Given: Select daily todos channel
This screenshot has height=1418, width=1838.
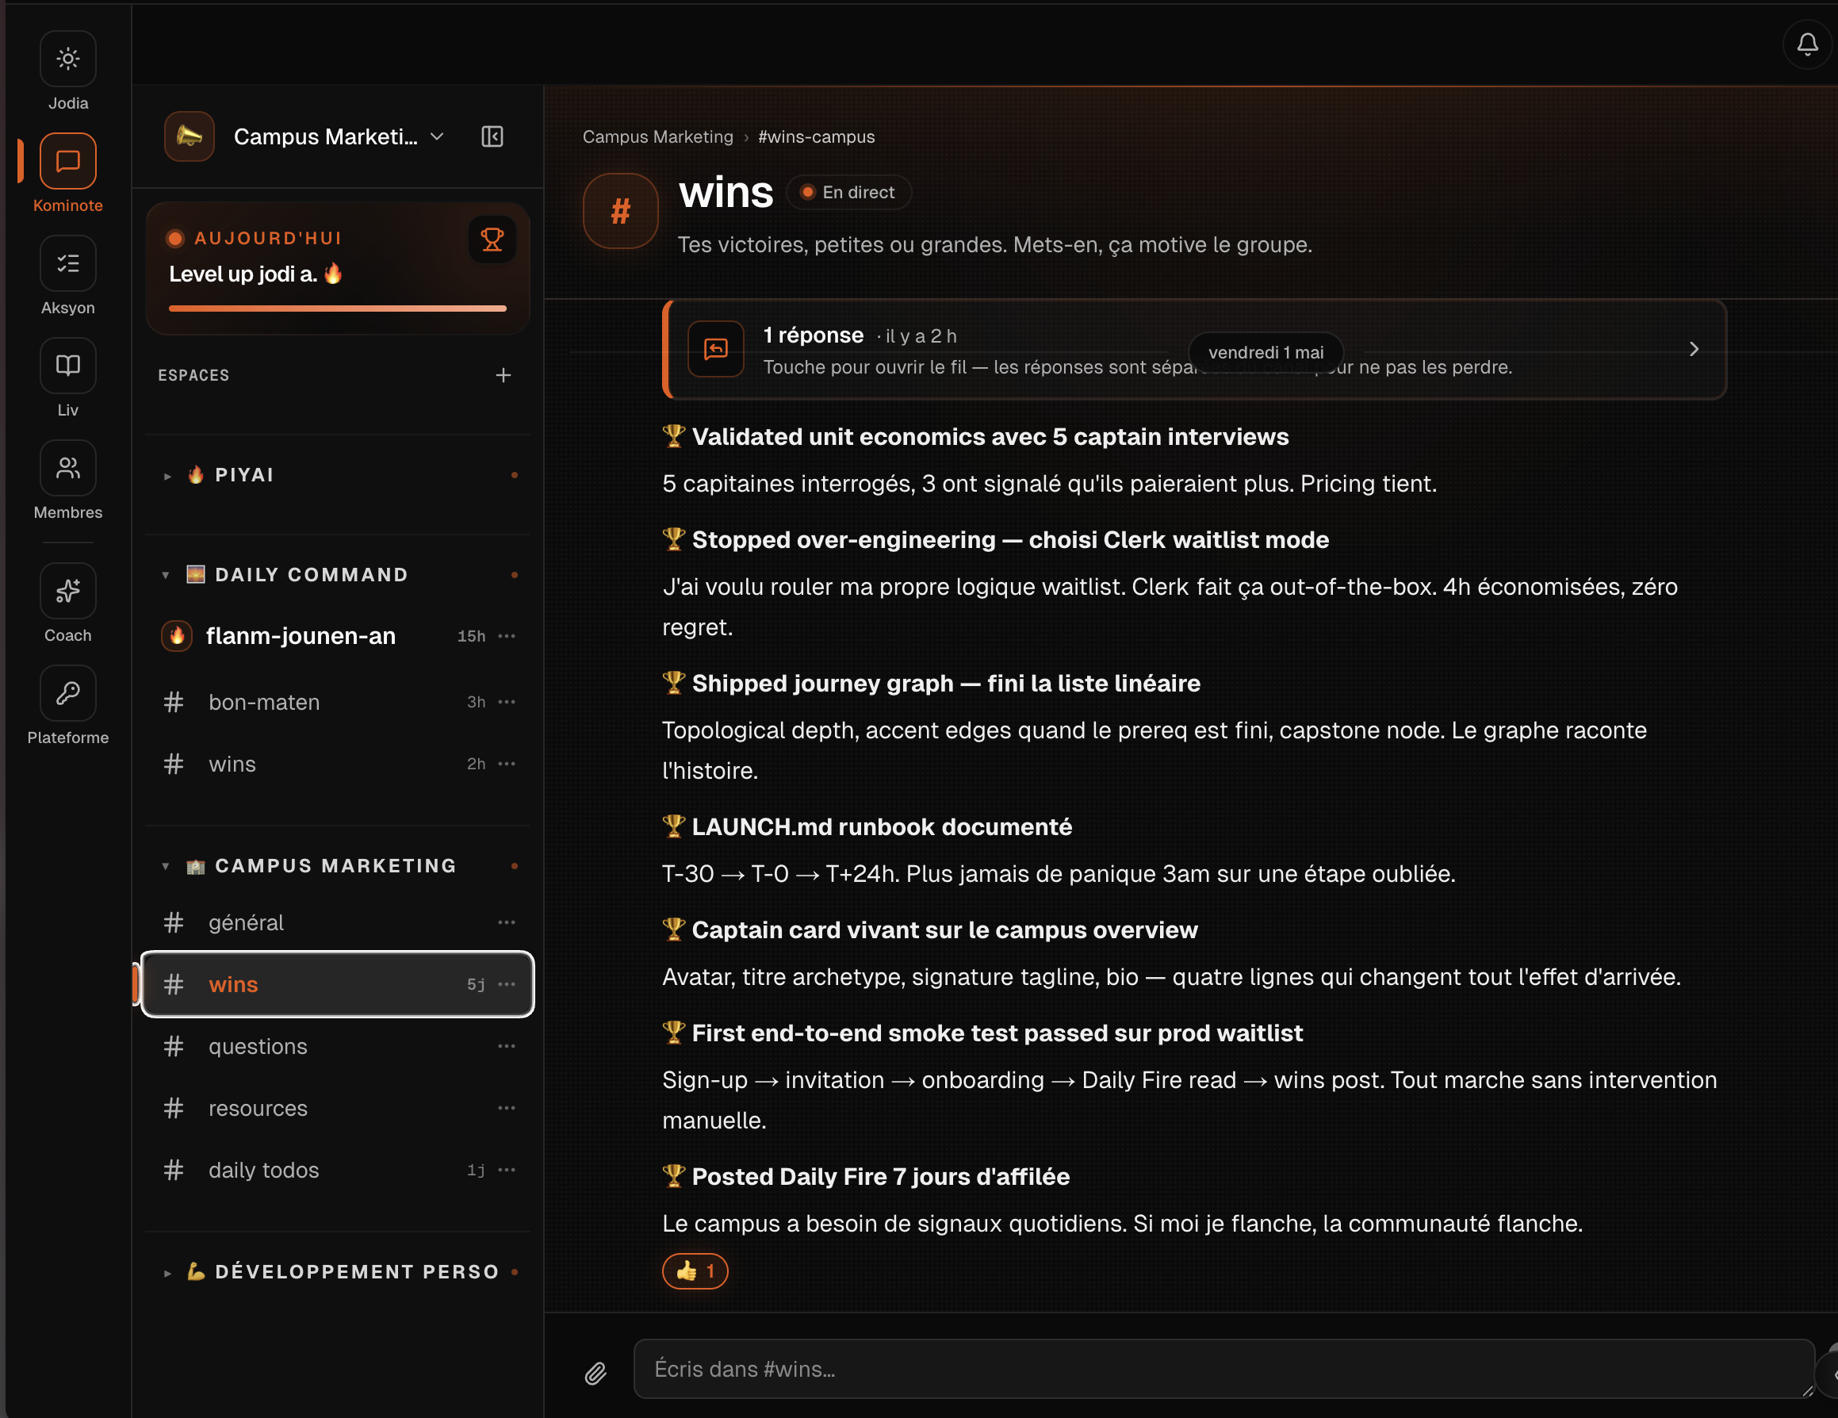Looking at the screenshot, I should [338, 1170].
